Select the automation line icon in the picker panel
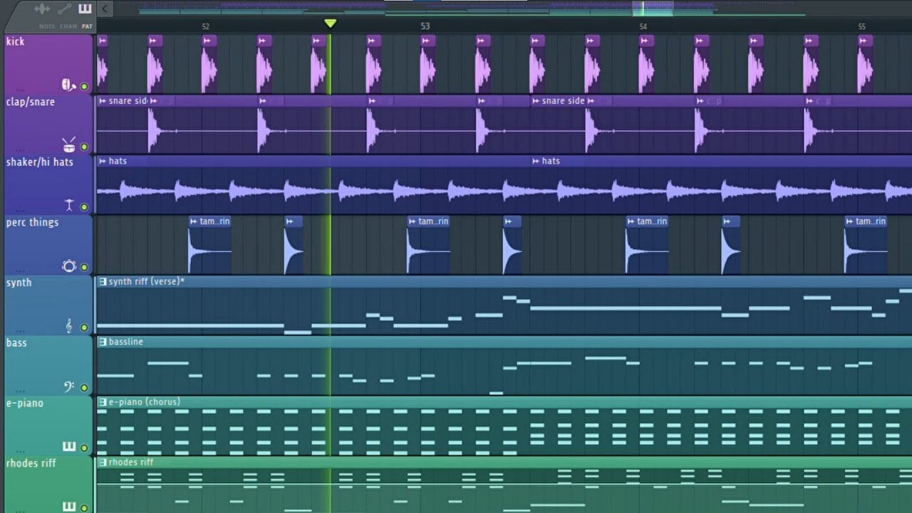 tap(64, 9)
